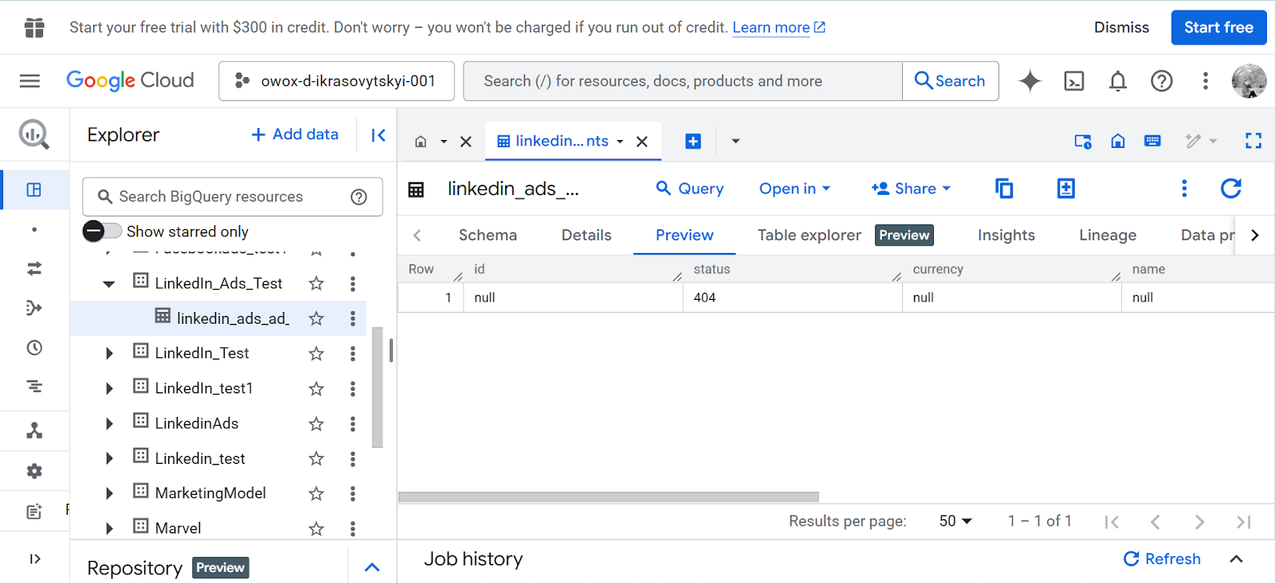This screenshot has height=584, width=1275.
Task: Expand the MarketingModel dataset
Action: click(x=109, y=493)
